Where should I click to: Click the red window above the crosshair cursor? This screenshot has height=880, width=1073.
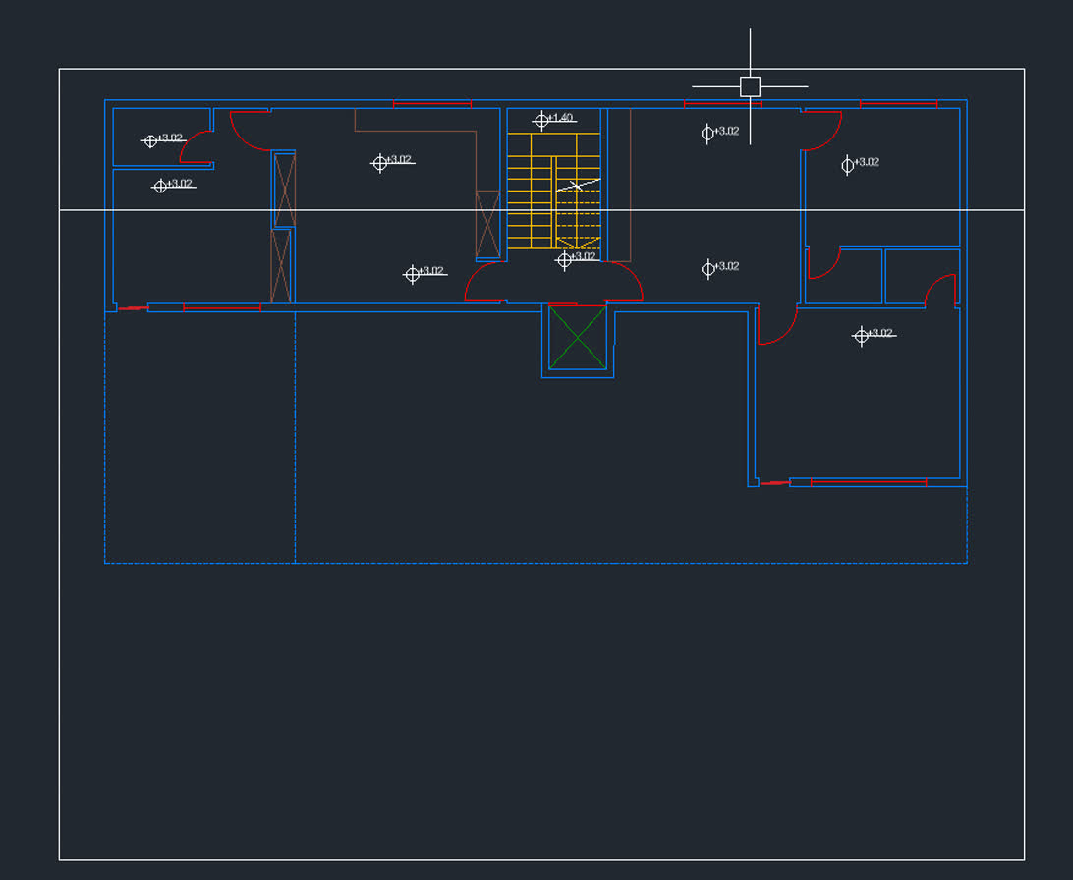pos(722,103)
